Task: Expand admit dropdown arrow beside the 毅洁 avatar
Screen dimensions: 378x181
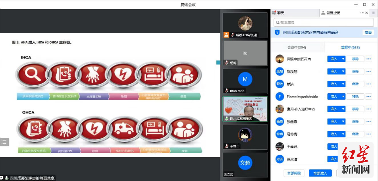Action: coord(343,84)
